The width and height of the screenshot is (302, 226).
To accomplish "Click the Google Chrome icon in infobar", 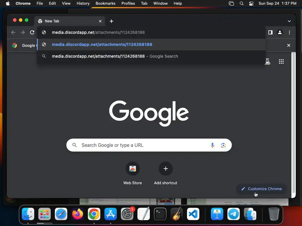I will [x=14, y=45].
